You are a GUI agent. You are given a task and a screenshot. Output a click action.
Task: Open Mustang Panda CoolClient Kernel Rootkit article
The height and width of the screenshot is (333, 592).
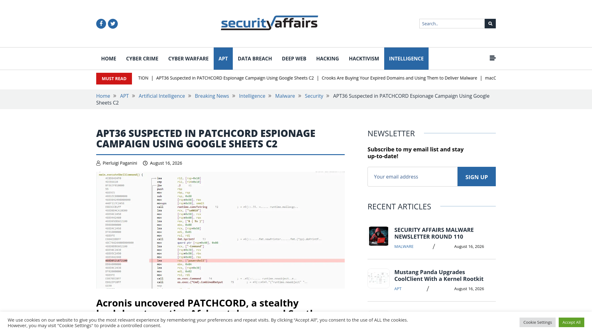point(439,275)
